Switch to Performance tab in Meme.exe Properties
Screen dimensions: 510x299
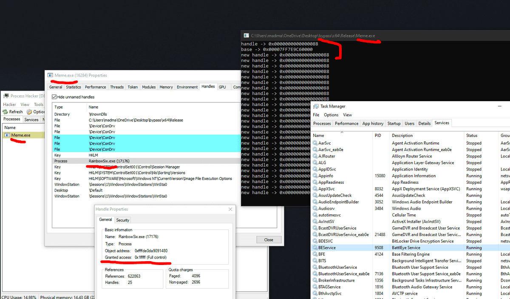[96, 87]
